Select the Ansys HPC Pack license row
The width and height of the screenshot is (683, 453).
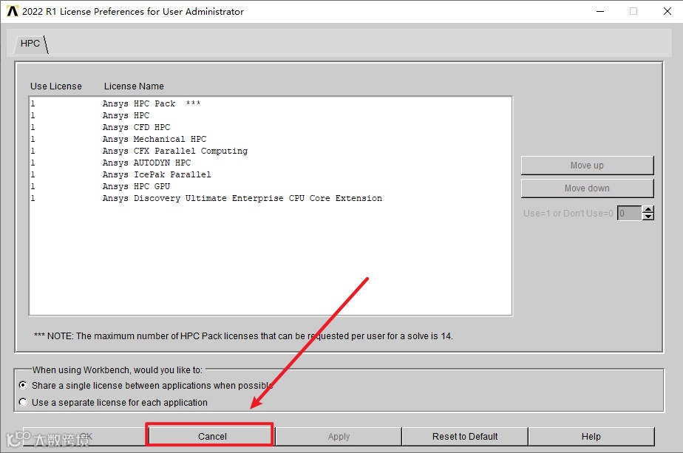270,103
